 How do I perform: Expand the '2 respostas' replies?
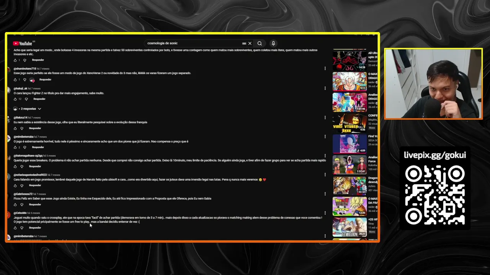28,109
